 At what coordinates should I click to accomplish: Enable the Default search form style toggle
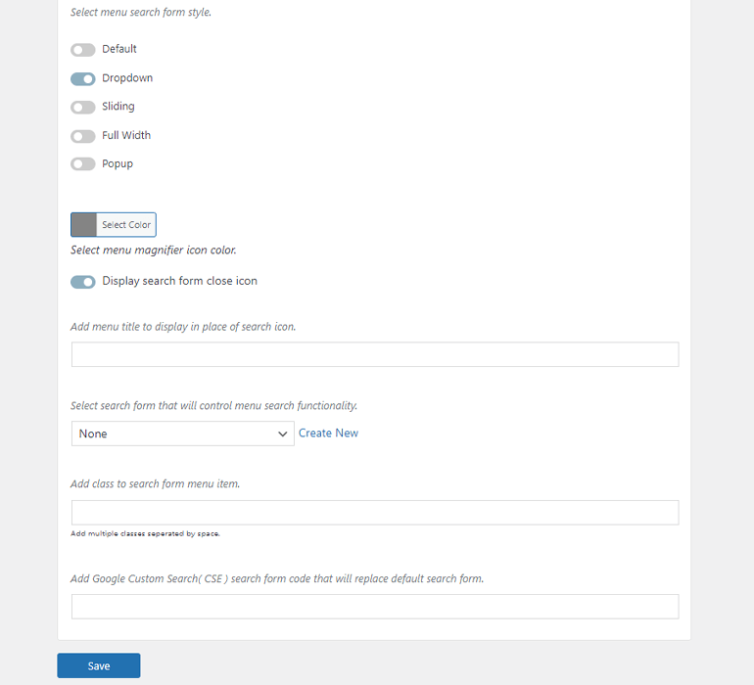coord(83,50)
